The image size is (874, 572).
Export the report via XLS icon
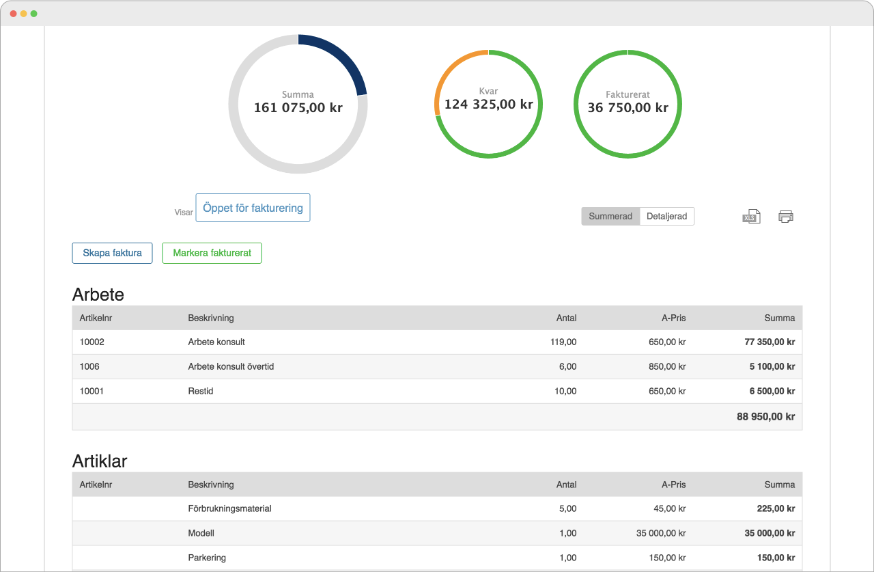751,217
